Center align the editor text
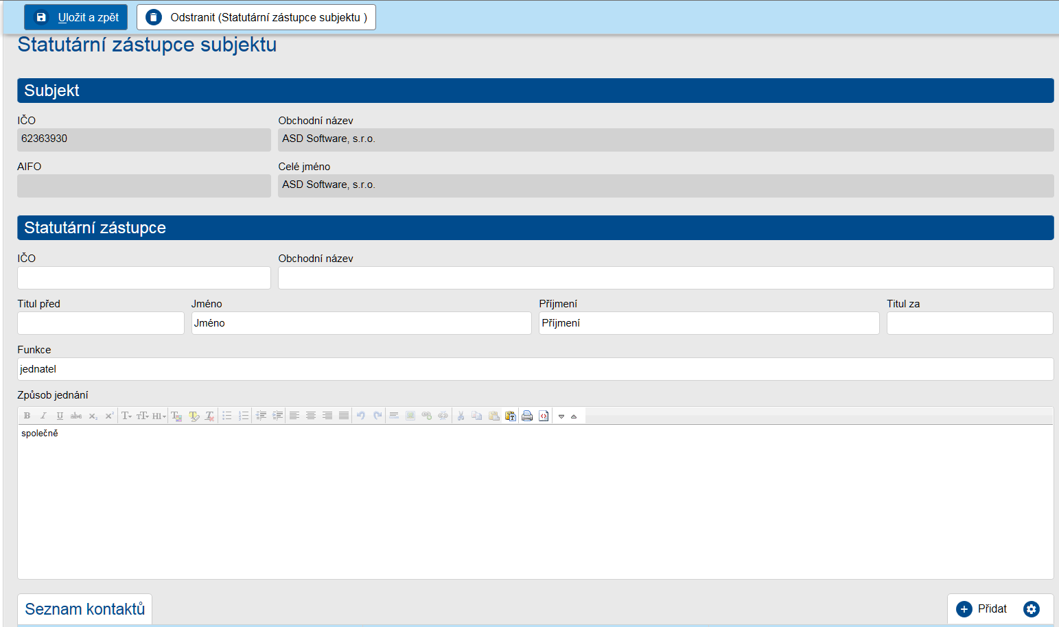 (x=311, y=416)
